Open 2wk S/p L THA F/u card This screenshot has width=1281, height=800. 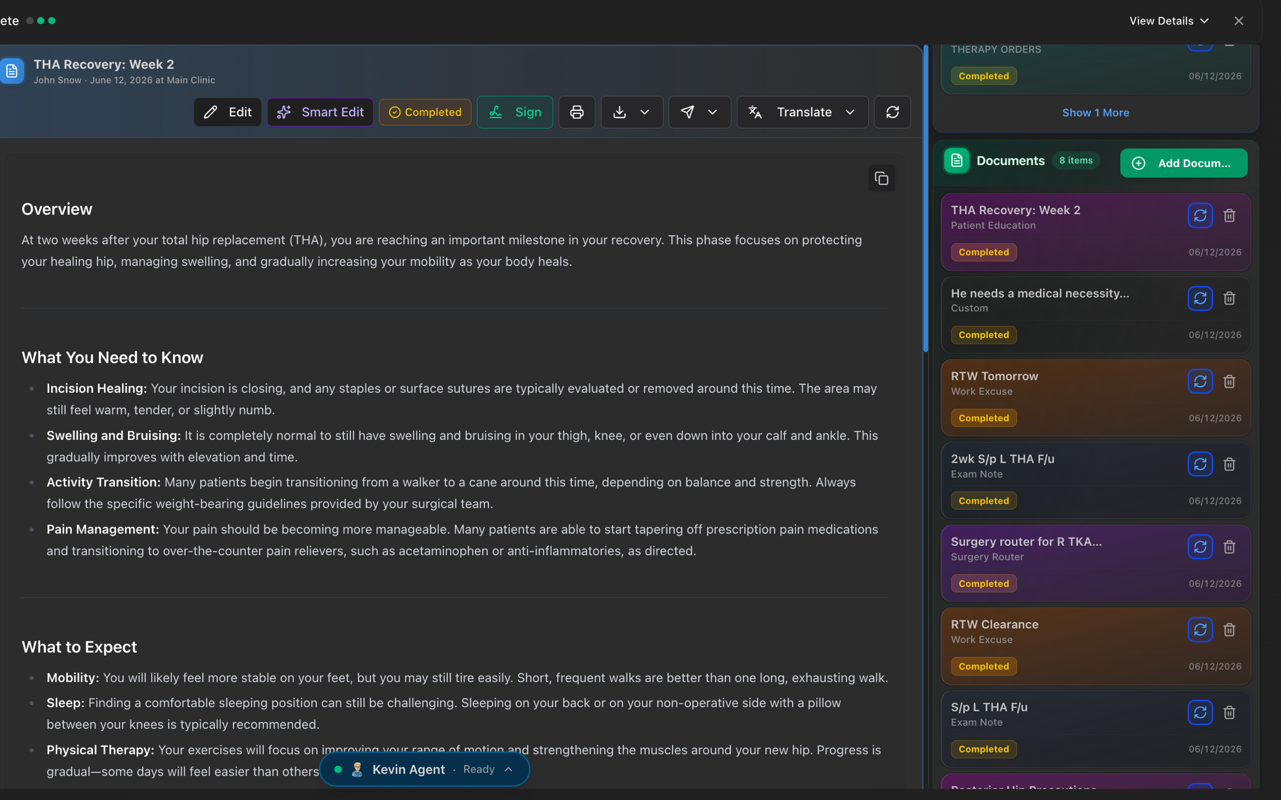1095,480
